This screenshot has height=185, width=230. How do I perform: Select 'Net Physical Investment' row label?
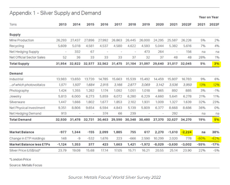coord(27,108)
